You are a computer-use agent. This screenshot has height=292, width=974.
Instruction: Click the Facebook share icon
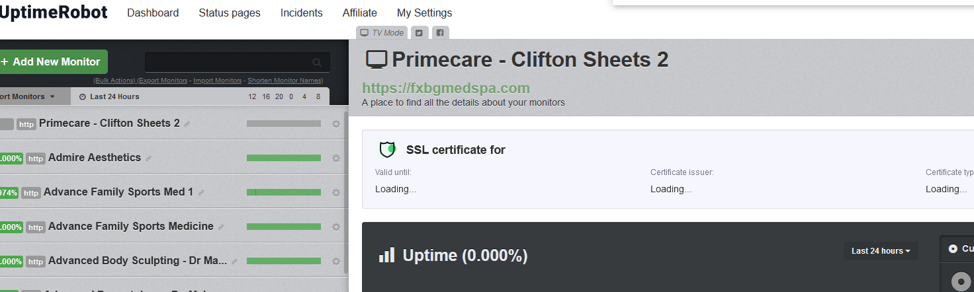click(x=440, y=32)
